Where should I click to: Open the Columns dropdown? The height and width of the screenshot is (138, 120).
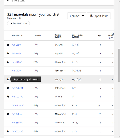click(77, 16)
